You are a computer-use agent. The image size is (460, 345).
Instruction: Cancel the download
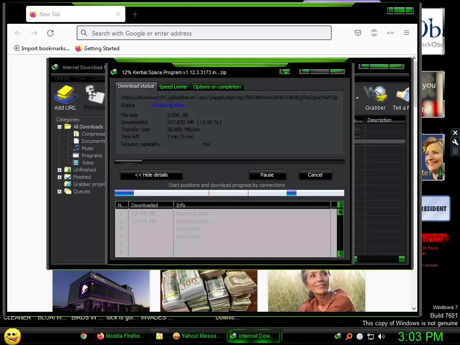[x=315, y=175]
